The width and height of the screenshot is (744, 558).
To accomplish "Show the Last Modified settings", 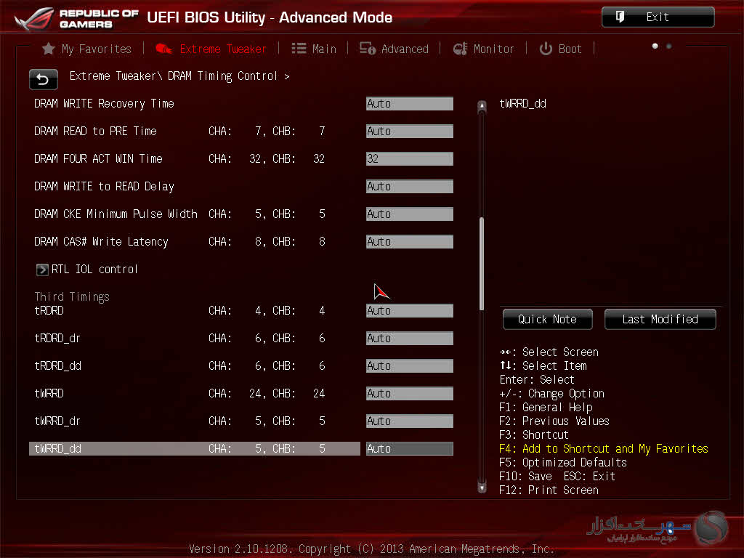I will point(660,320).
